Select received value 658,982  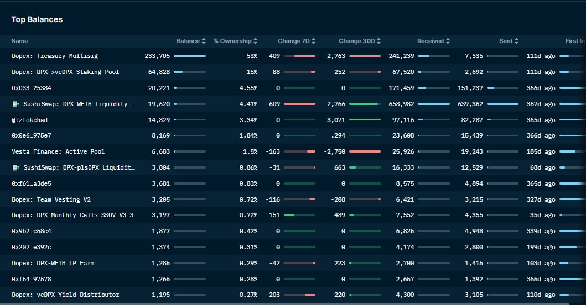(x=401, y=104)
